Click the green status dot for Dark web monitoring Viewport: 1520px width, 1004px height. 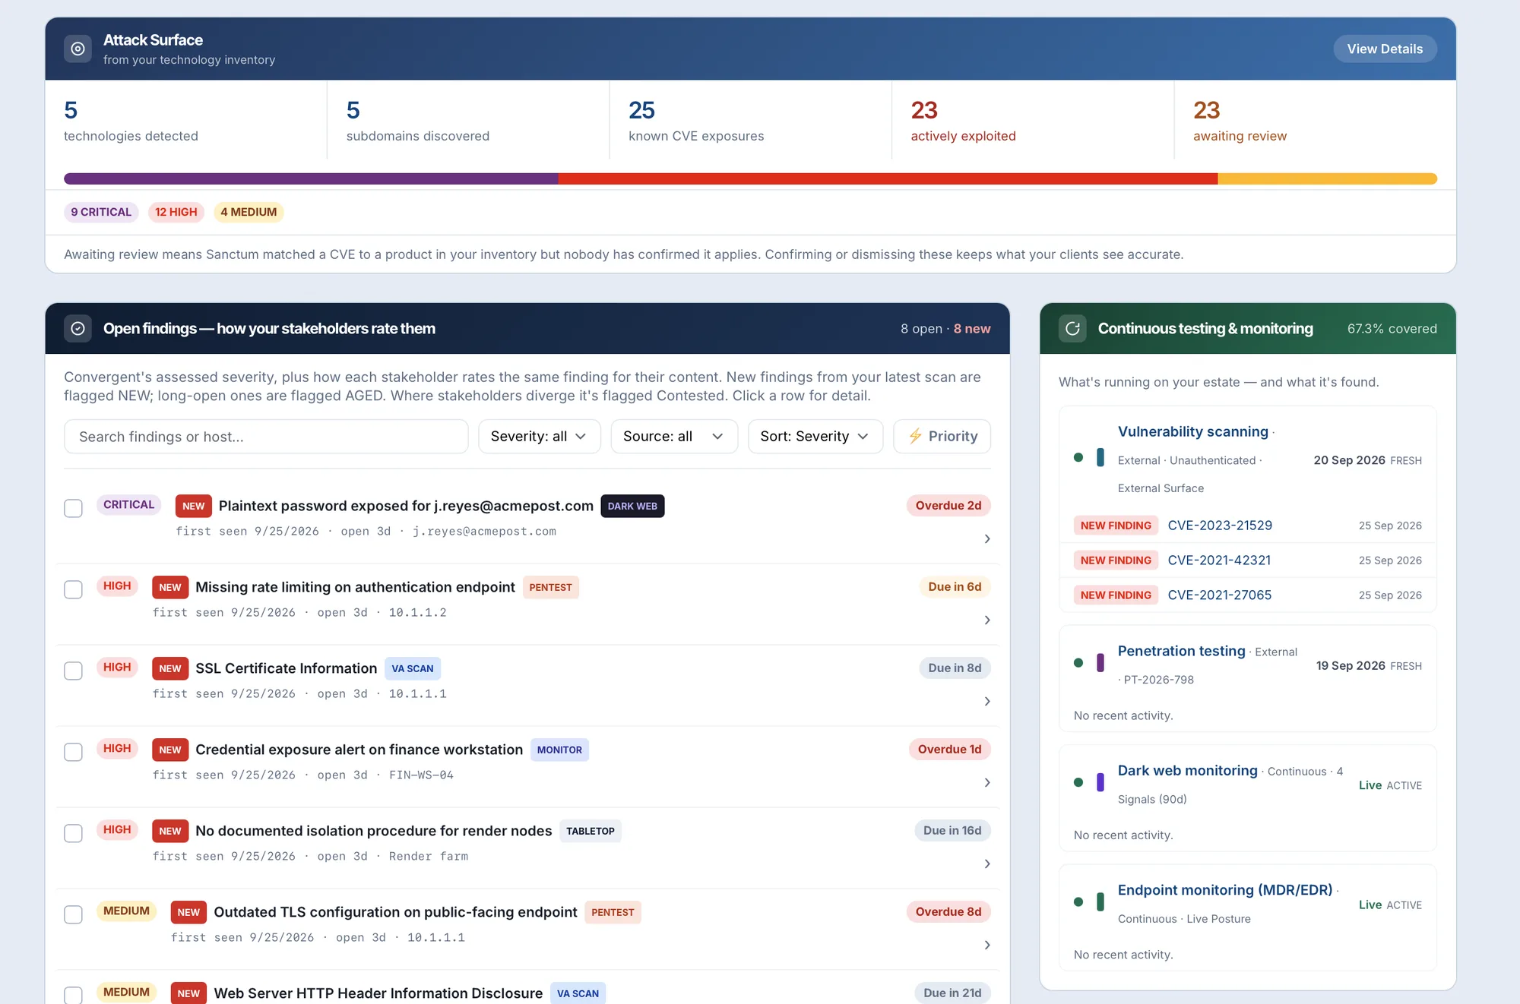[x=1078, y=782]
